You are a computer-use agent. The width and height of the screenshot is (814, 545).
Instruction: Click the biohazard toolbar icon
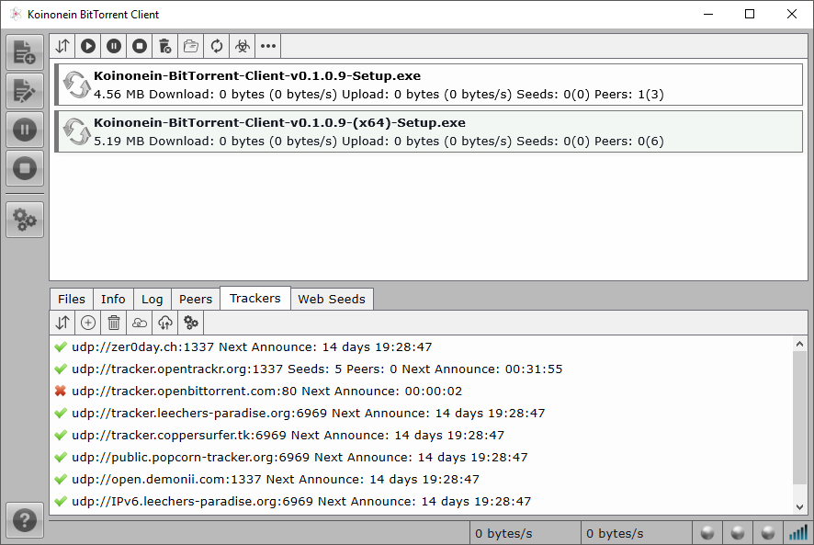[x=243, y=46]
